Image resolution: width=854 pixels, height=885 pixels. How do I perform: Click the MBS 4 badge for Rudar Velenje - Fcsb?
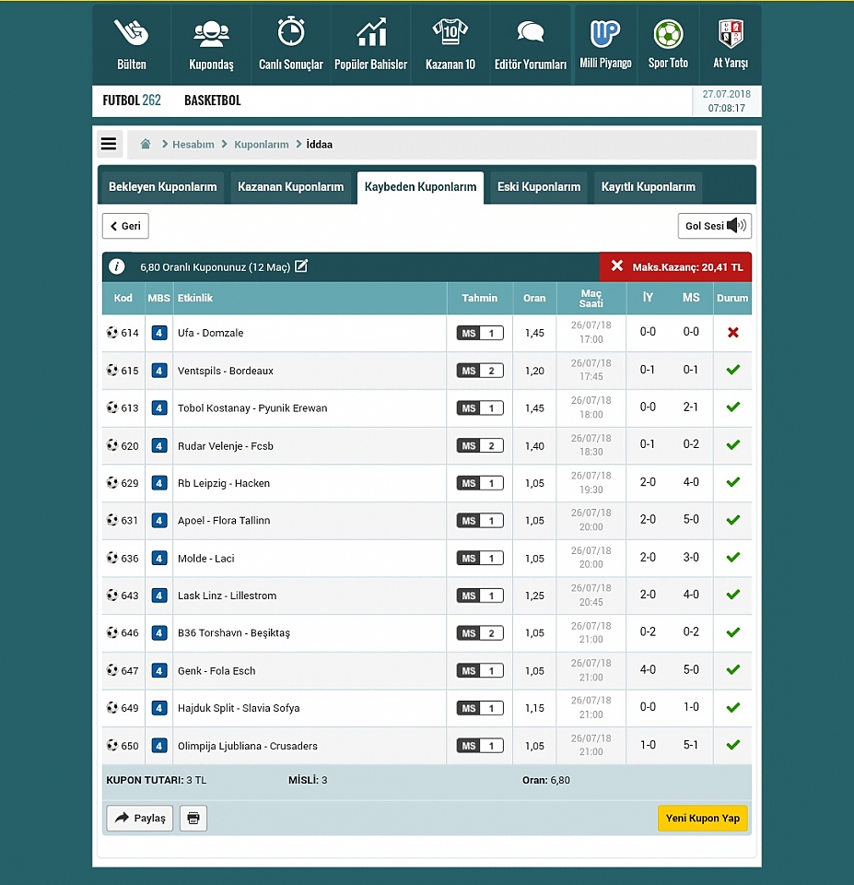pos(159,446)
